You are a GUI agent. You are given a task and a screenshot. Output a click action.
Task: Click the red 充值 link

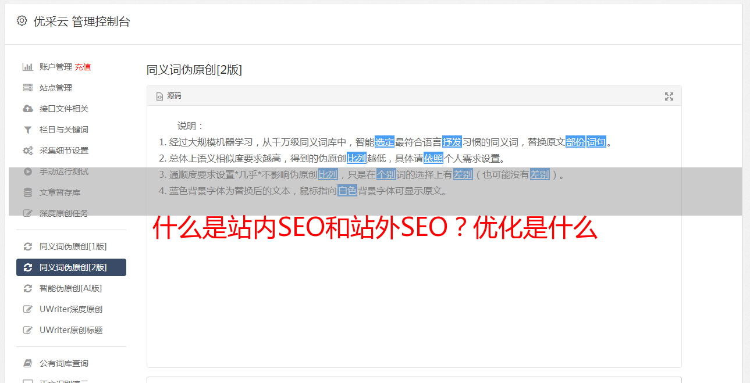(83, 67)
